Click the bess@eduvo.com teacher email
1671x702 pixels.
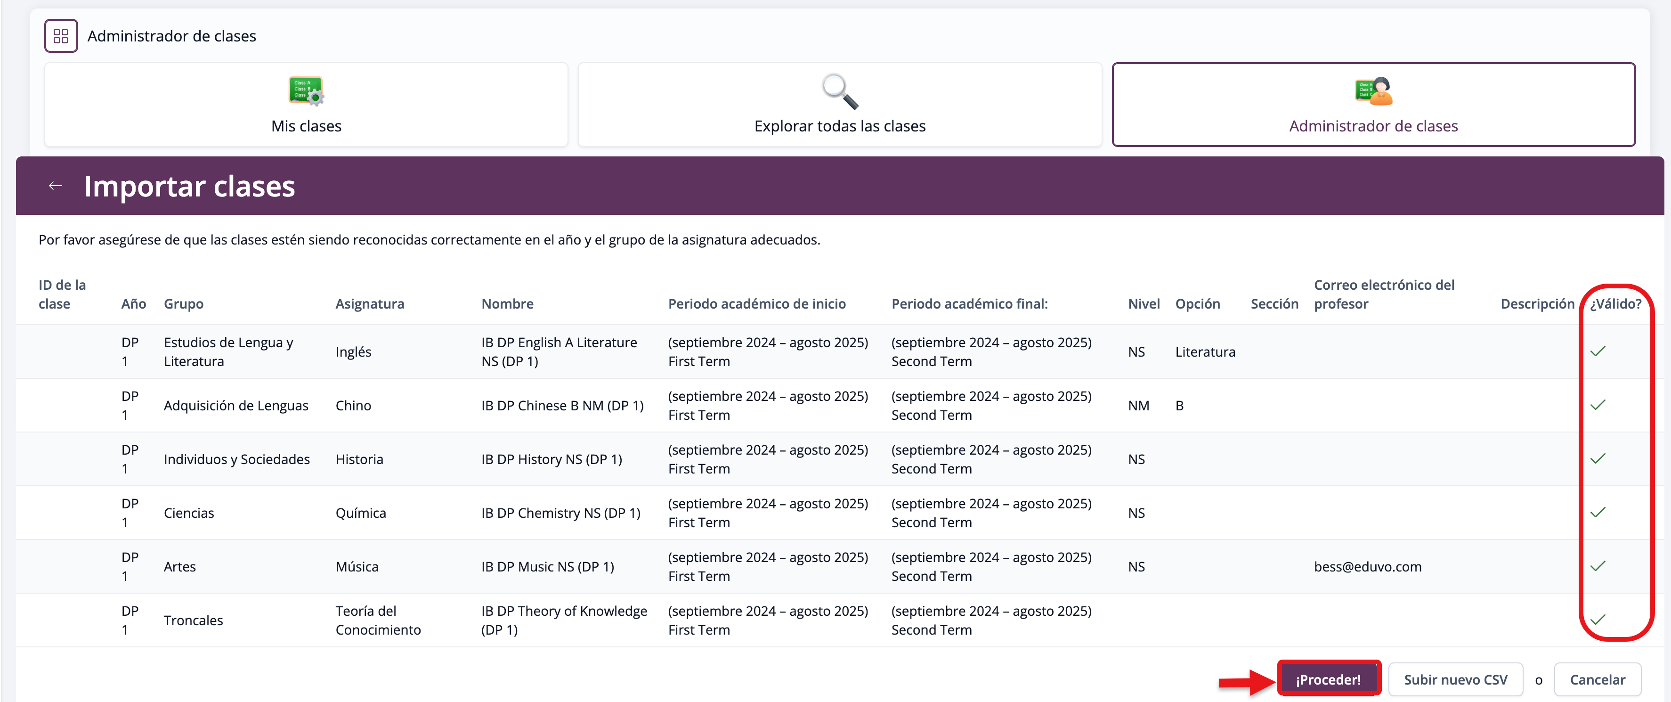[x=1367, y=566]
